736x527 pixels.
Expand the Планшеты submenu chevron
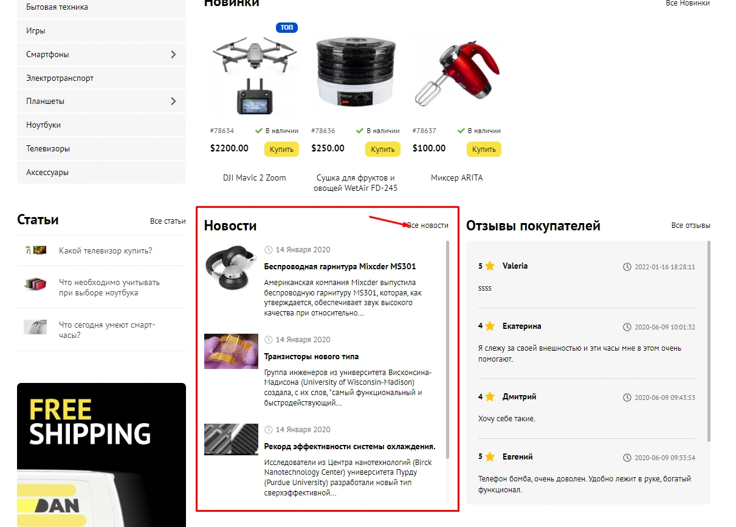click(x=173, y=101)
